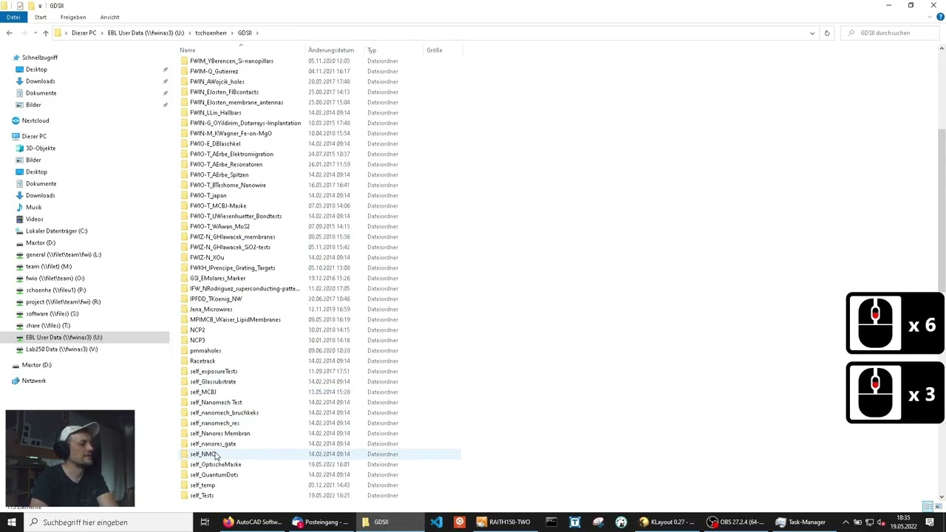Open Musik in navigation pane
The height and width of the screenshot is (532, 946).
pyautogui.click(x=33, y=207)
